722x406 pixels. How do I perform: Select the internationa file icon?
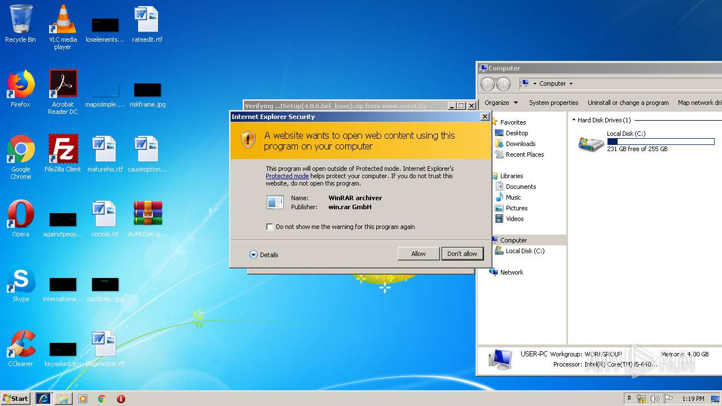63,289
